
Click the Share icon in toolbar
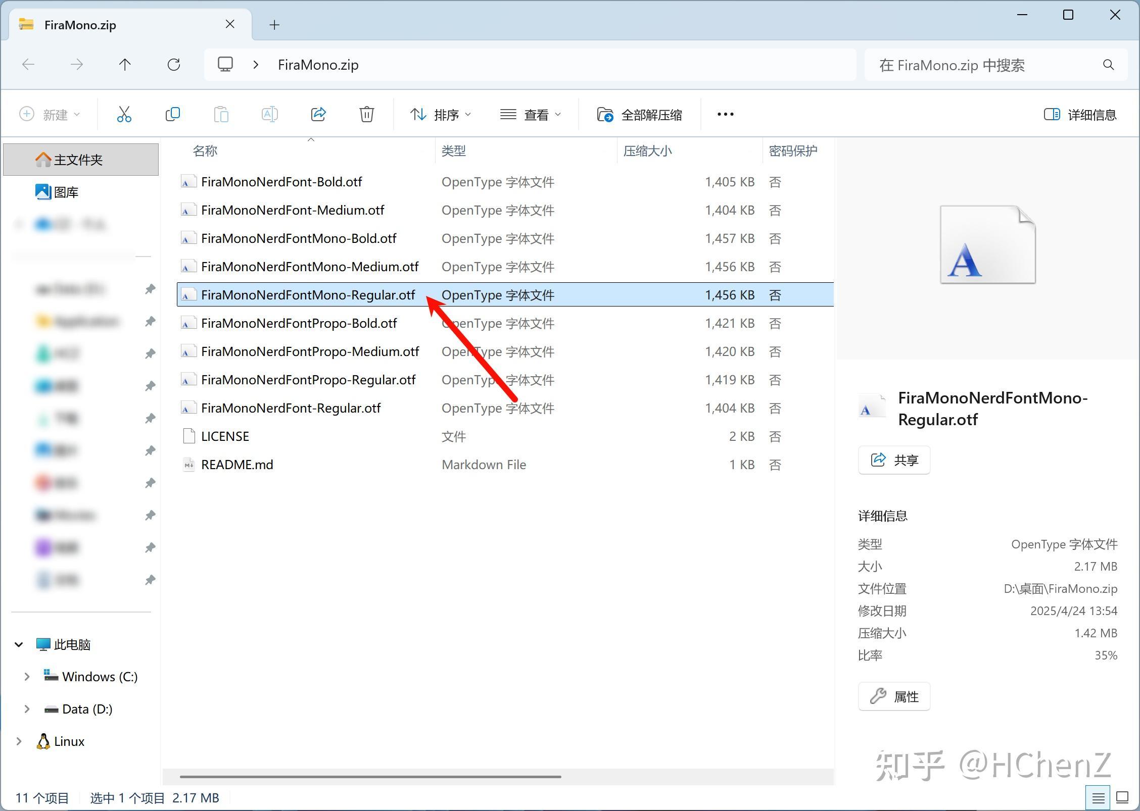[x=318, y=115]
